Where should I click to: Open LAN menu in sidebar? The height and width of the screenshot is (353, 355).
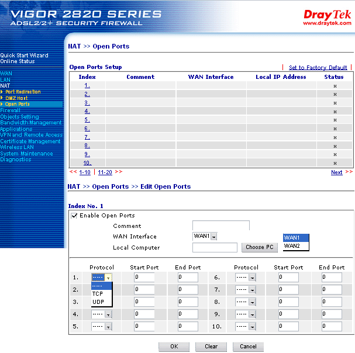point(5,79)
